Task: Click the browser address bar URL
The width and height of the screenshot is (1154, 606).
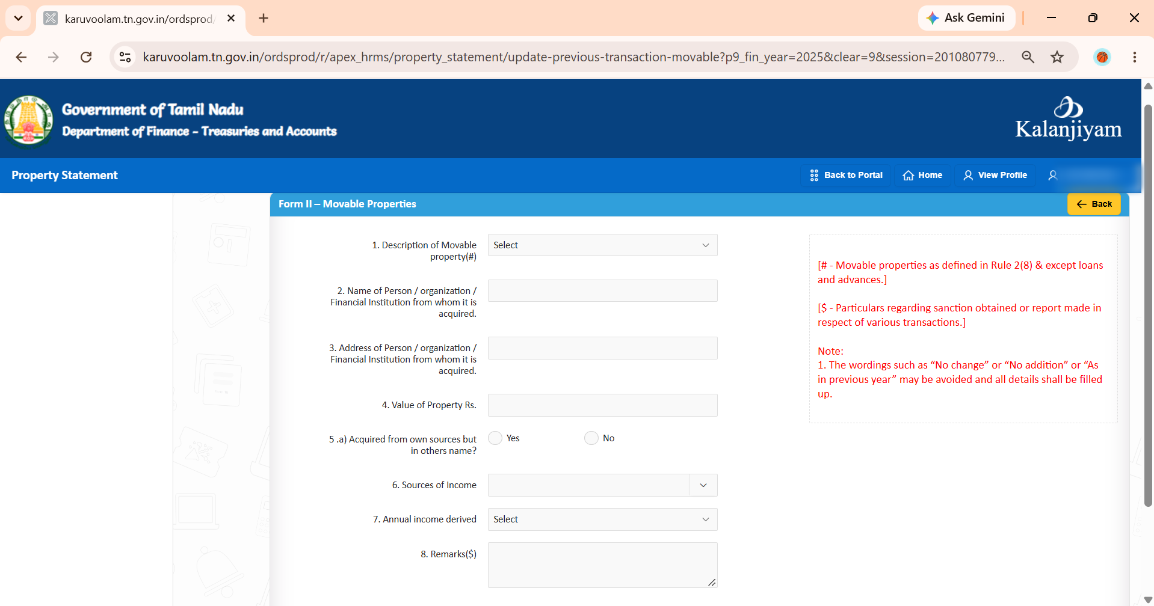Action: [573, 57]
